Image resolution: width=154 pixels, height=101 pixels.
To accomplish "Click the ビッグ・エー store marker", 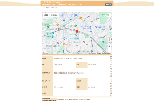I will (96, 27).
